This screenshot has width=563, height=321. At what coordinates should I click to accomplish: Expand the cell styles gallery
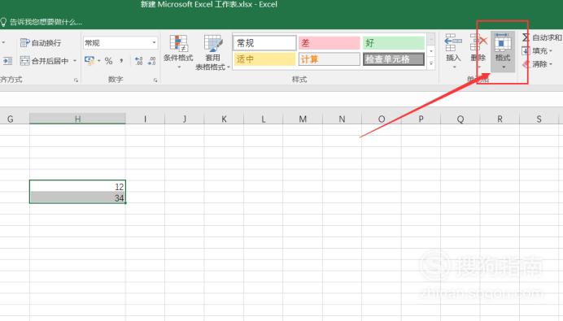[x=431, y=63]
